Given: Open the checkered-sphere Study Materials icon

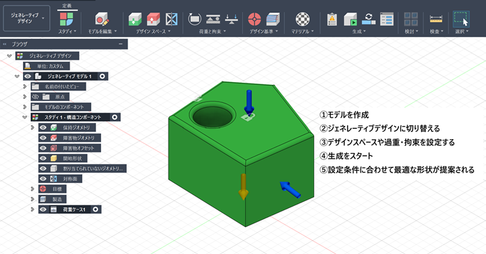Looking at the screenshot, I should point(302,19).
